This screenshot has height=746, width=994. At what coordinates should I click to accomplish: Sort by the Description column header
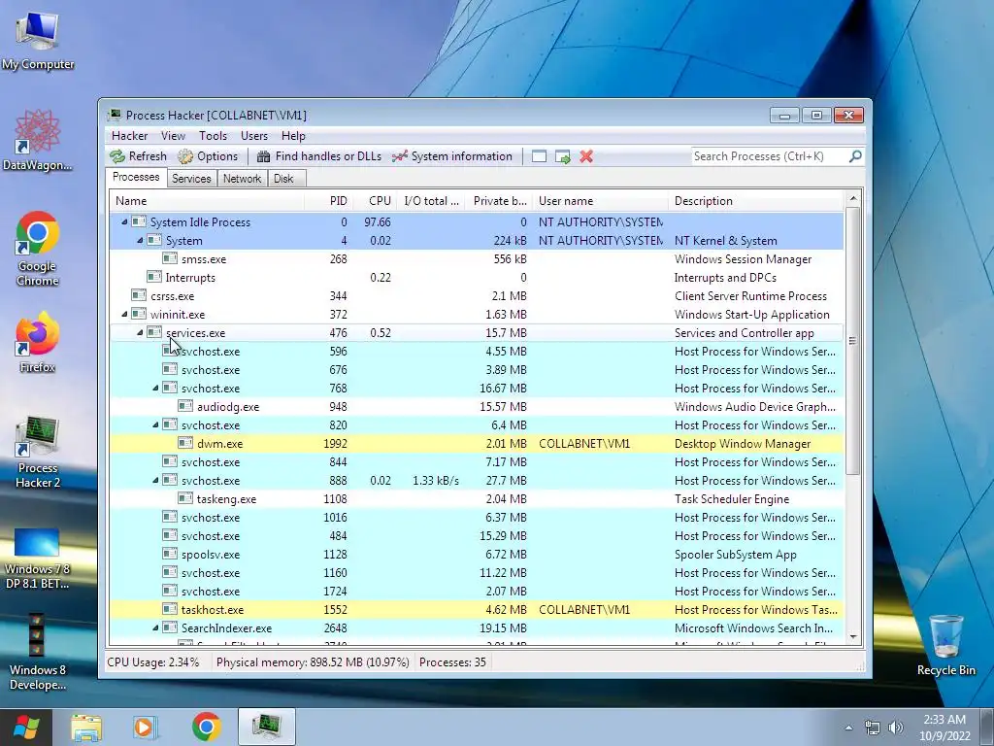(x=755, y=201)
